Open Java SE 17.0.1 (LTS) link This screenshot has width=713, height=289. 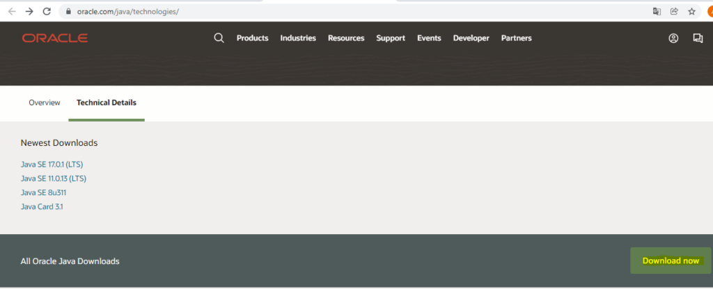tap(52, 164)
